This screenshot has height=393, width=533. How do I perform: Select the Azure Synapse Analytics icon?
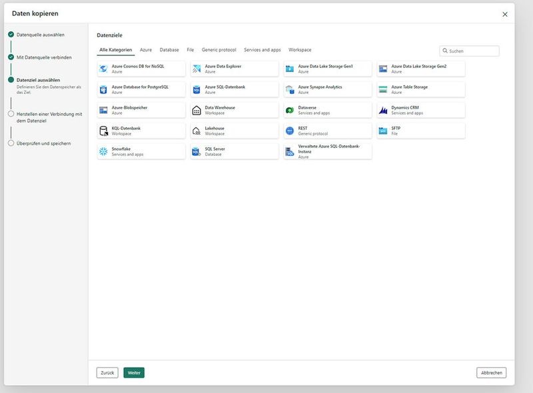click(290, 89)
